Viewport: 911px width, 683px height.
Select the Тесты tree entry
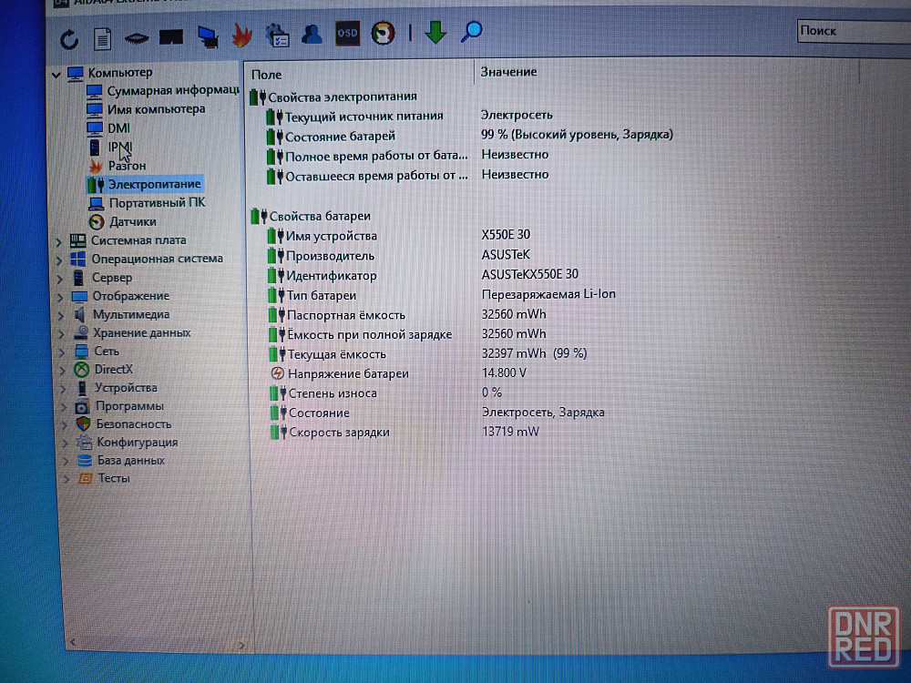(x=114, y=478)
